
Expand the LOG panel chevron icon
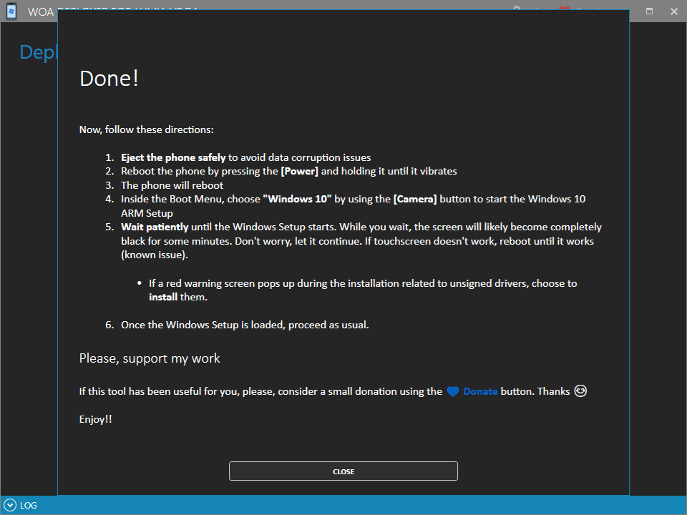[x=10, y=505]
